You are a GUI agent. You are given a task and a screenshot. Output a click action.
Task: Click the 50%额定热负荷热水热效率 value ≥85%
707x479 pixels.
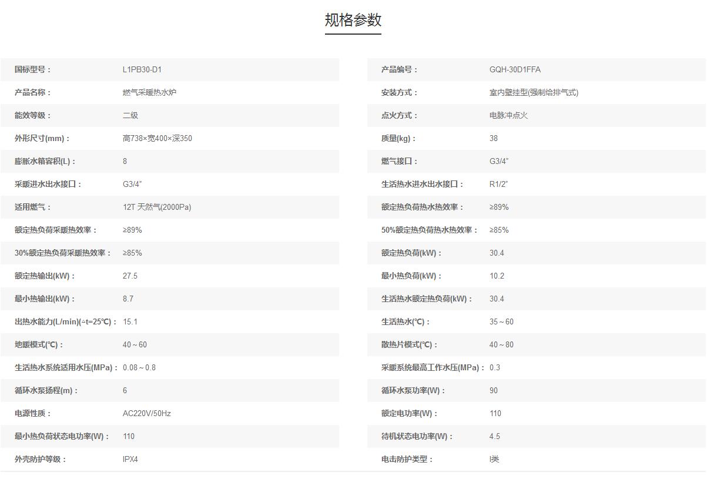(x=499, y=230)
